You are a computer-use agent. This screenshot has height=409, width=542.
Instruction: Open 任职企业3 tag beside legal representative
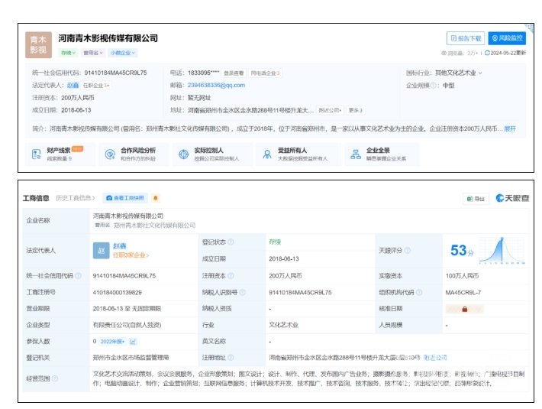tap(95, 85)
